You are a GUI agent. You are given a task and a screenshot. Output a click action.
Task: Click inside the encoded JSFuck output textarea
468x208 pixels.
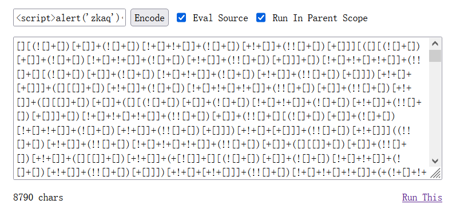click(x=221, y=108)
